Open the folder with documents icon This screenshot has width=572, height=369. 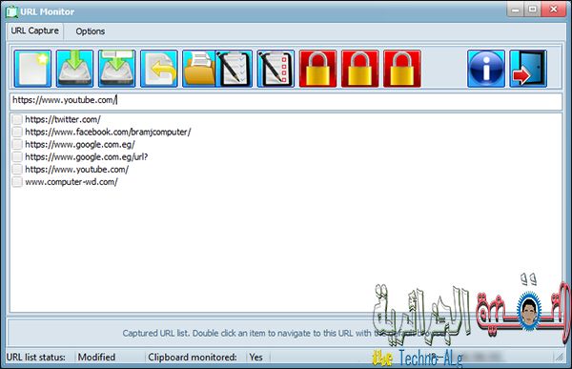point(199,69)
